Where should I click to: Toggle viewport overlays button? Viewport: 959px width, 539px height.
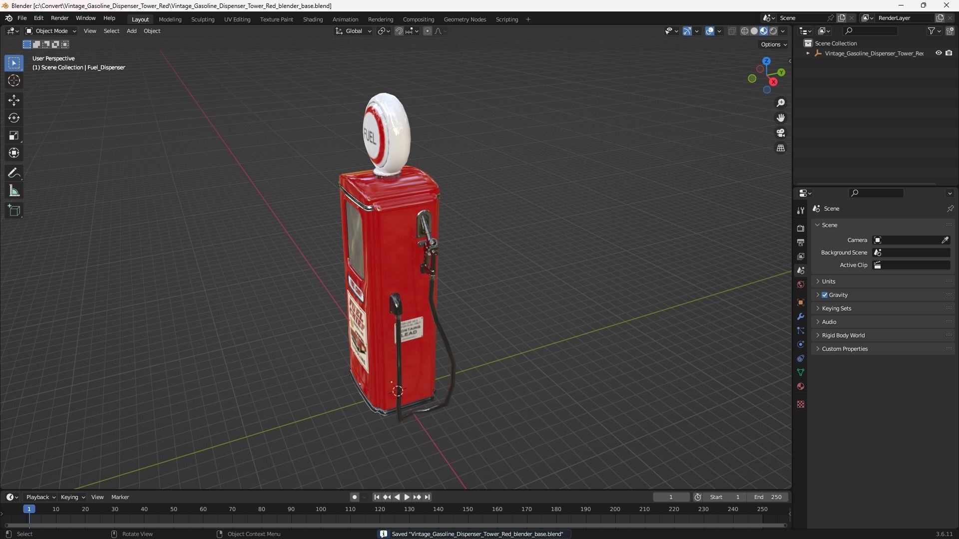(x=710, y=31)
